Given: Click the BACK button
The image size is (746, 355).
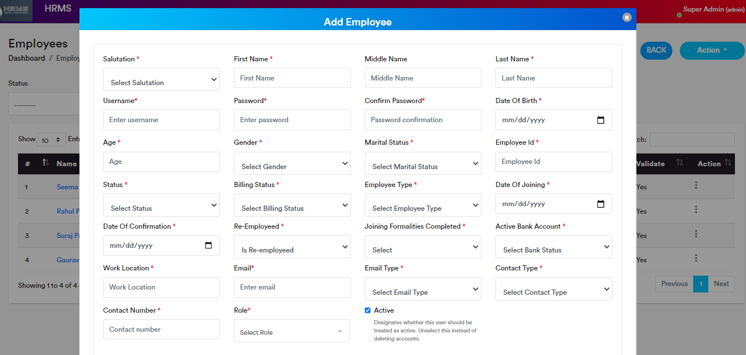Looking at the screenshot, I should pyautogui.click(x=656, y=50).
